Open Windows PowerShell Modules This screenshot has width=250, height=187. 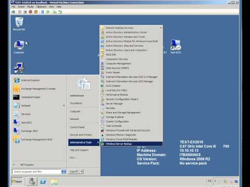(131, 139)
